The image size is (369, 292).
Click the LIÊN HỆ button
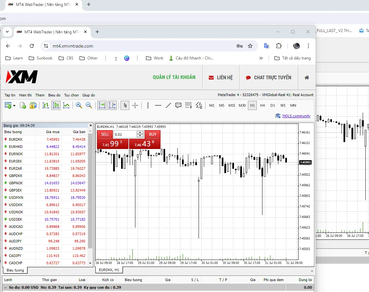coord(221,78)
